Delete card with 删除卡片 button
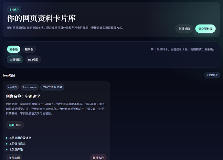223x160 pixels. click(x=98, y=158)
